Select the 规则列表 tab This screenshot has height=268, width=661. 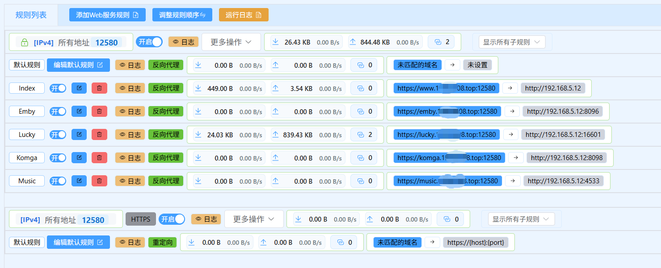click(x=31, y=15)
